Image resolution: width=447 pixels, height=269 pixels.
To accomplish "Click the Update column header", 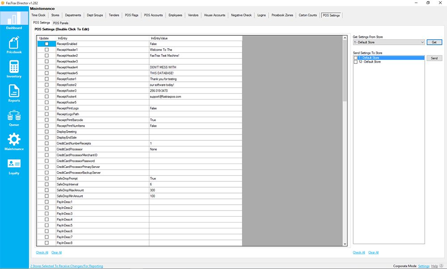I will 47,38.
